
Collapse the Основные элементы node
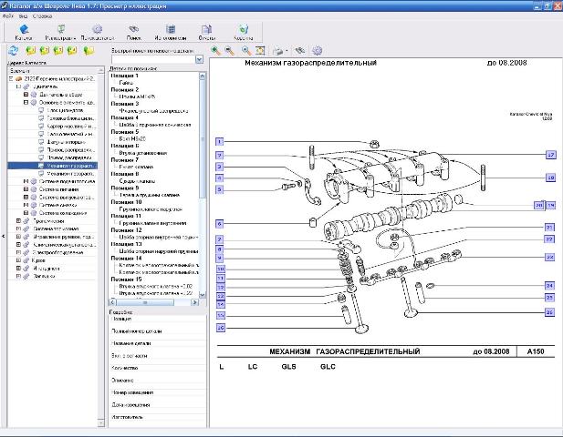26,103
